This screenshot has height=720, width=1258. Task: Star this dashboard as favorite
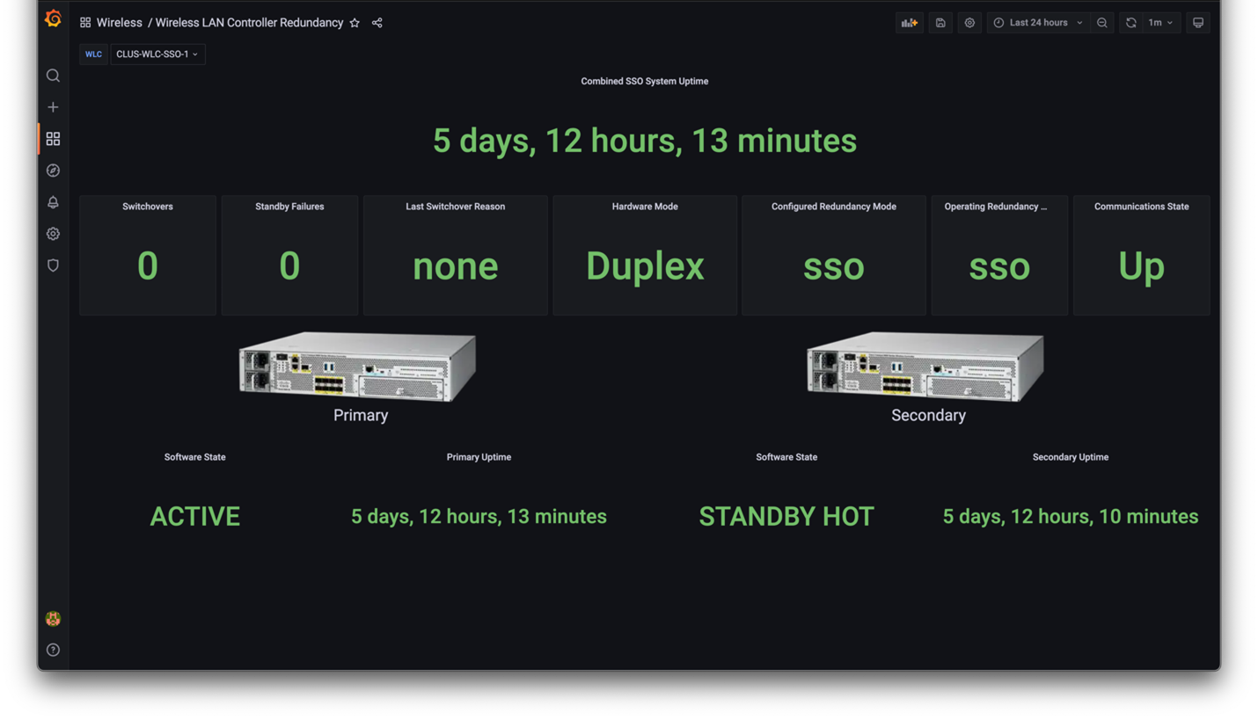click(x=355, y=23)
